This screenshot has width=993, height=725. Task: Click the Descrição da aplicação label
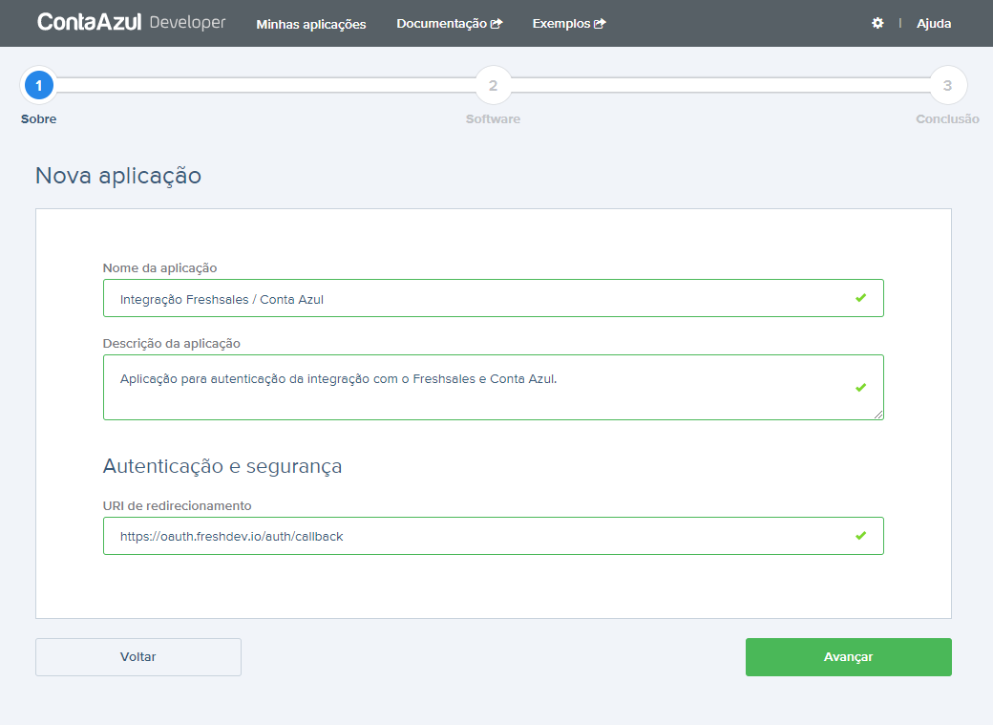click(172, 344)
